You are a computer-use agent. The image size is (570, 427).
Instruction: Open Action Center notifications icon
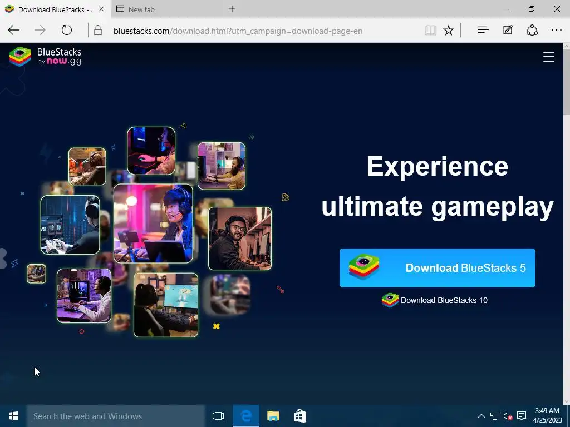(522, 416)
